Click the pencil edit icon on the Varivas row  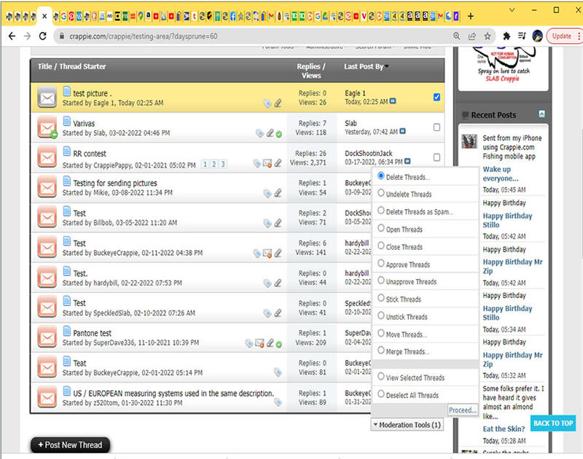(270, 133)
